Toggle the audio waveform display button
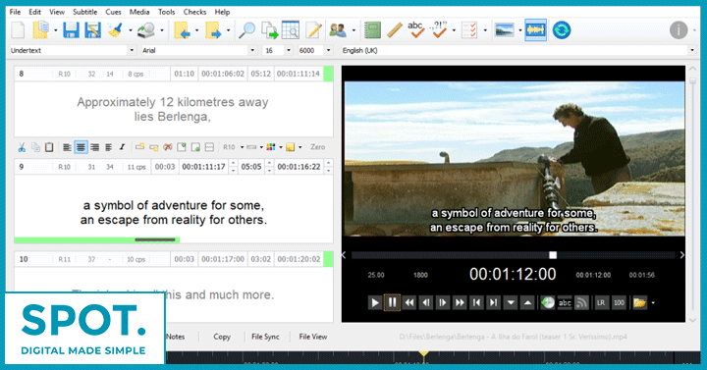 [x=536, y=30]
